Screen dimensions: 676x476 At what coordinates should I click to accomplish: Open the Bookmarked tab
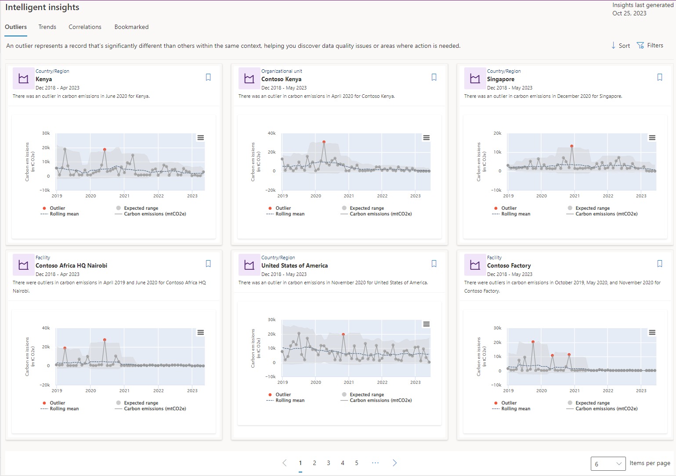click(x=131, y=27)
